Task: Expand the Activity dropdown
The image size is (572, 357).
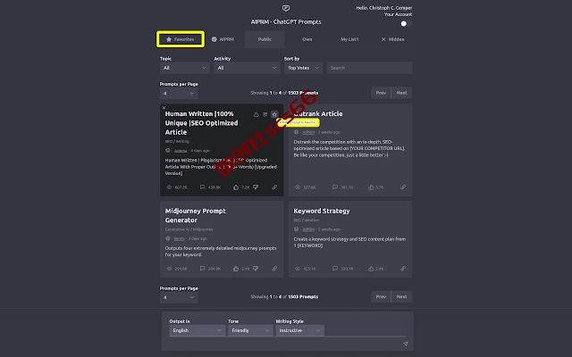Action: [x=247, y=68]
